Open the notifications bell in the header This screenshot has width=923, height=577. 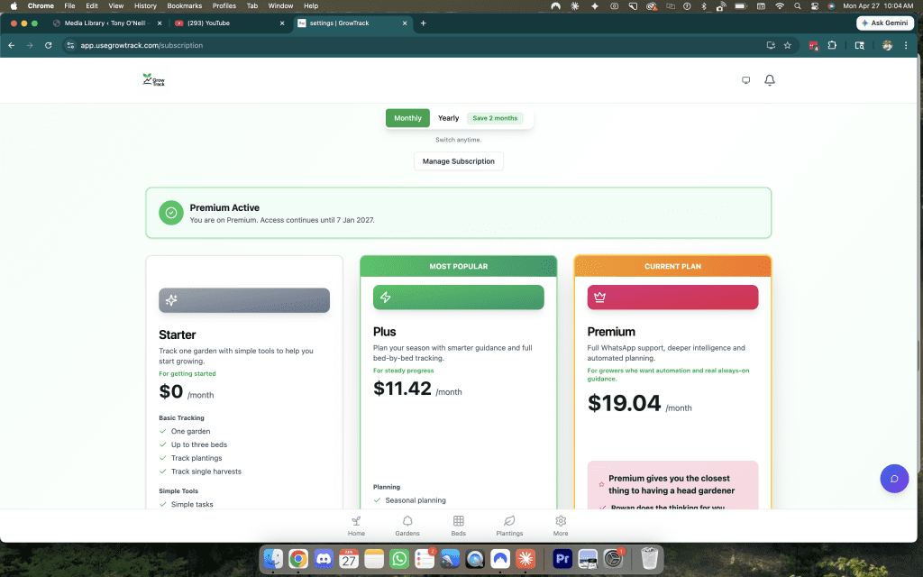coord(770,80)
